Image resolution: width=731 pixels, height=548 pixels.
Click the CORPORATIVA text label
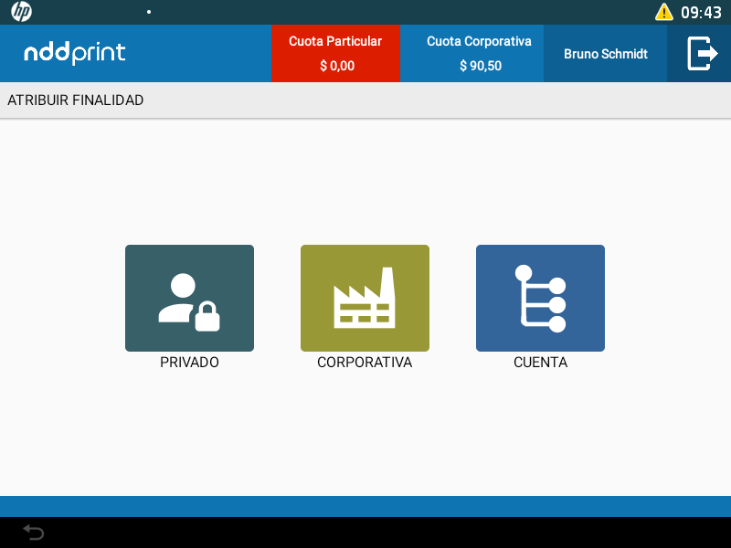click(365, 363)
